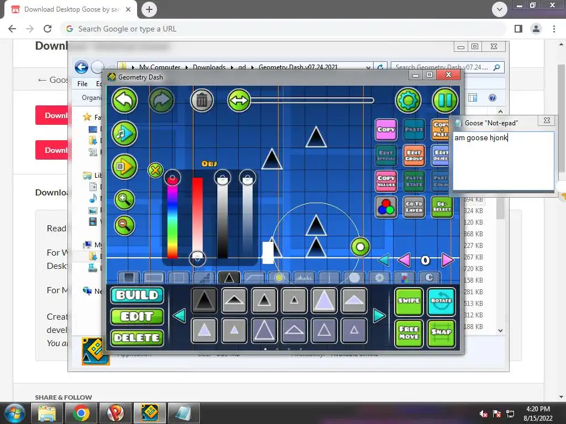Toggle the Swipe option
The image size is (566, 424).
(x=409, y=302)
